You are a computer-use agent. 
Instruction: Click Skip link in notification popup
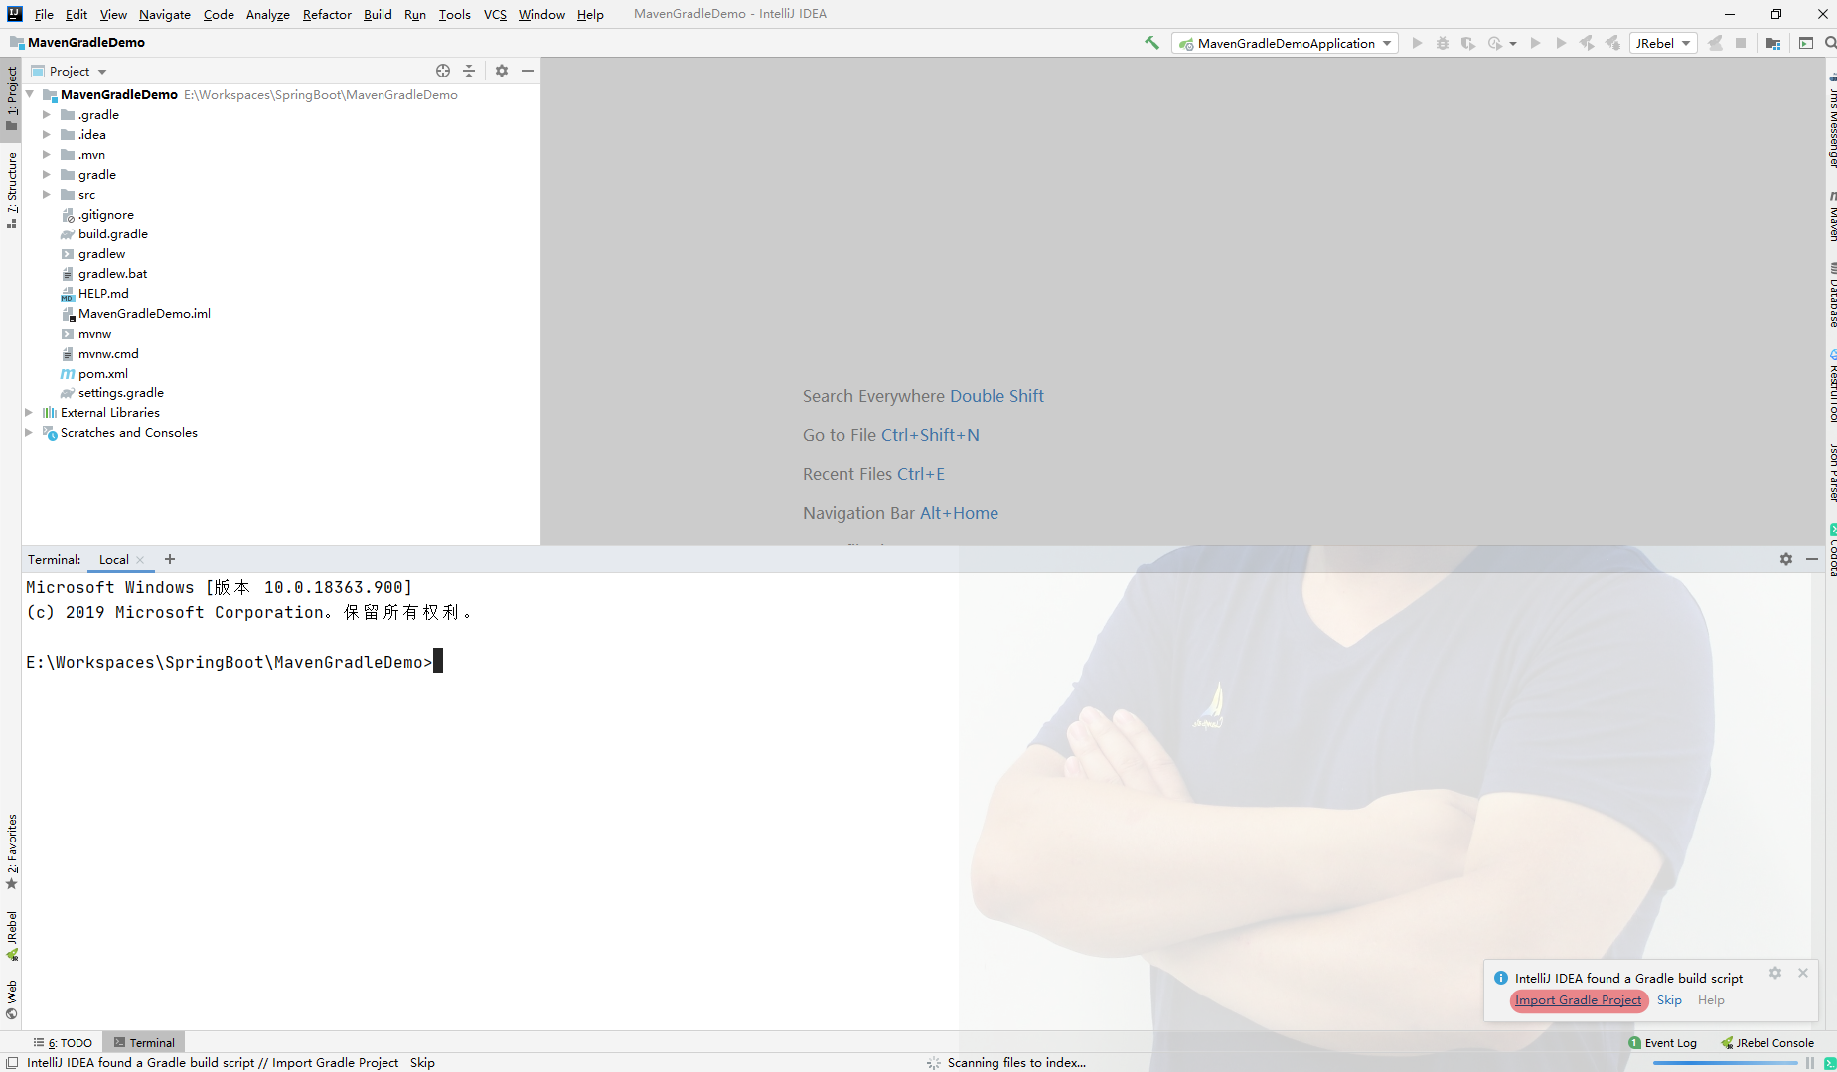click(1669, 1000)
